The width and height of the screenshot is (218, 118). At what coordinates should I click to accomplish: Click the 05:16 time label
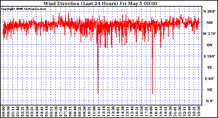pos(46,111)
